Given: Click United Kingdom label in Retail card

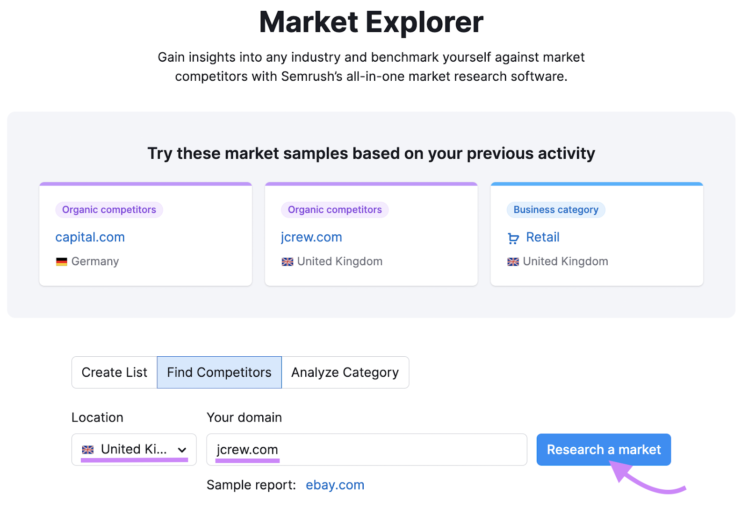Looking at the screenshot, I should point(565,262).
